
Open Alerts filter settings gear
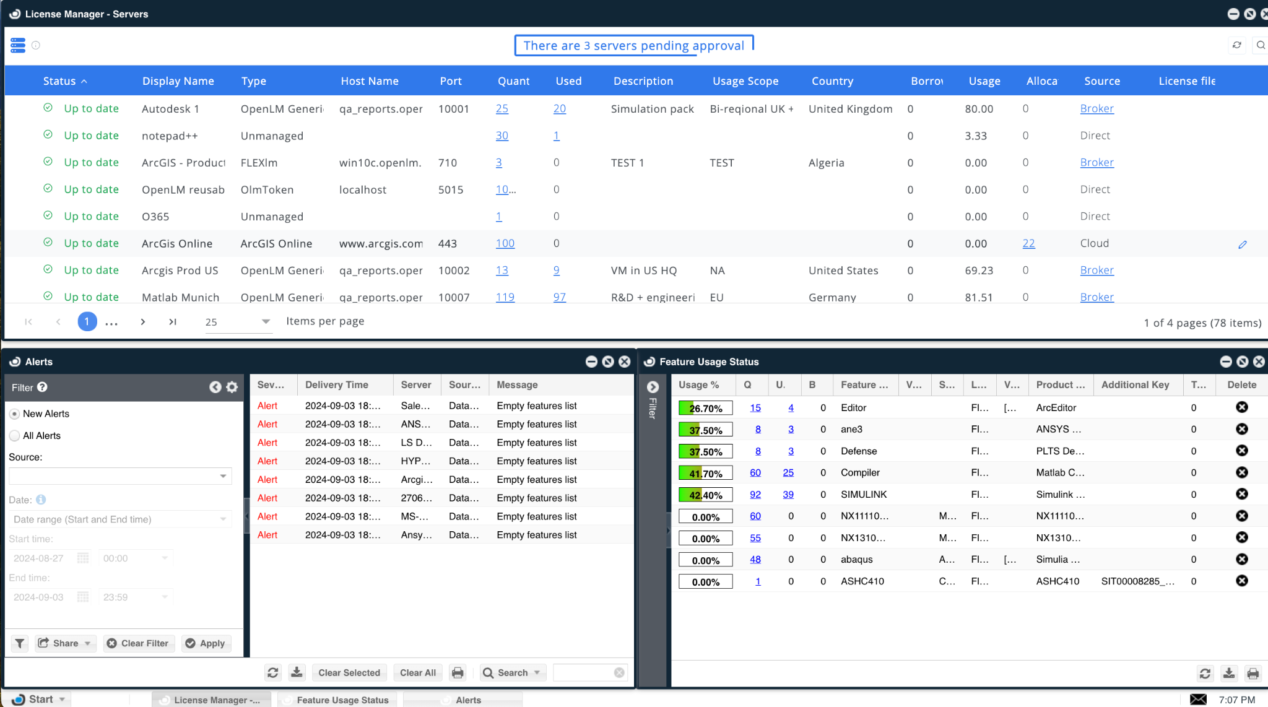pyautogui.click(x=232, y=388)
